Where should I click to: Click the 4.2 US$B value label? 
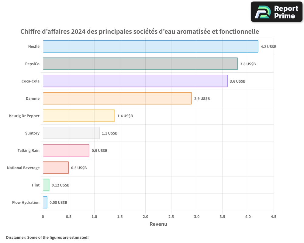268,47
